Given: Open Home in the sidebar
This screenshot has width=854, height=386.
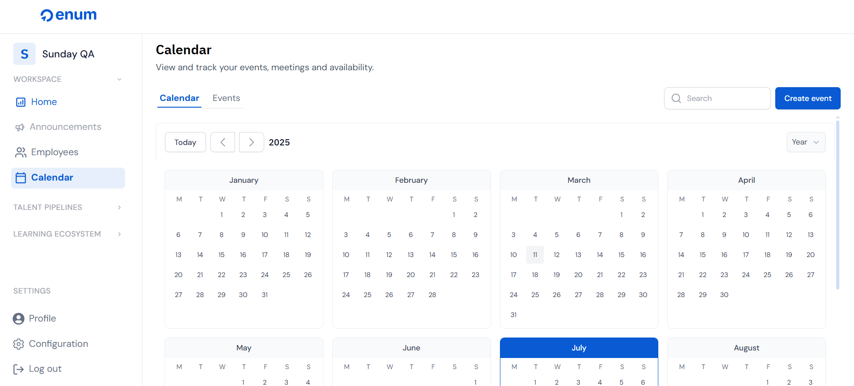Looking at the screenshot, I should tap(68, 102).
